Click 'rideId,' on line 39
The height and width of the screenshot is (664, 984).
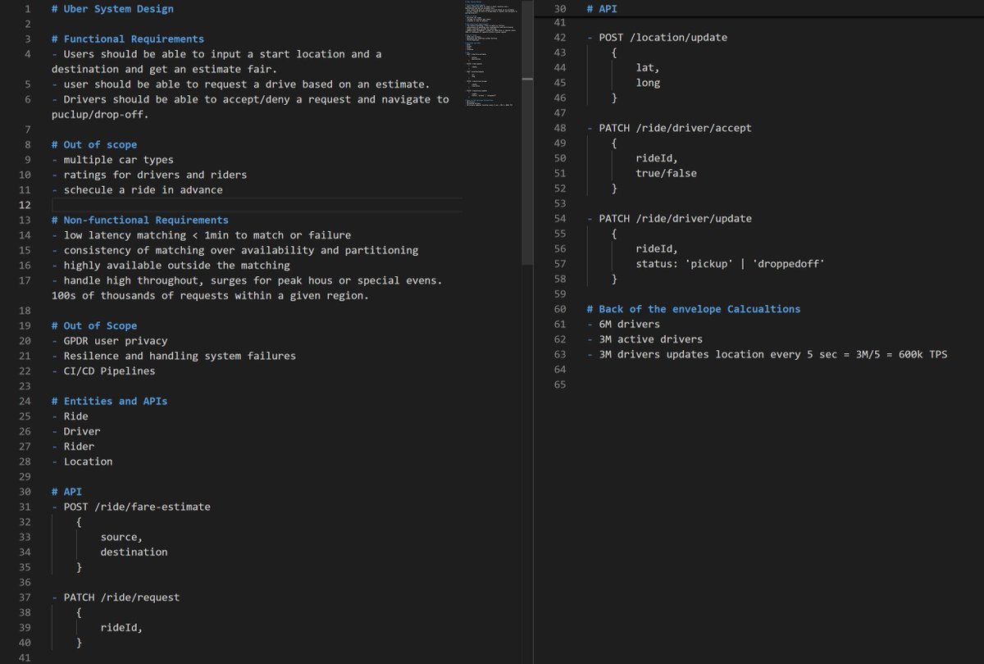[121, 627]
